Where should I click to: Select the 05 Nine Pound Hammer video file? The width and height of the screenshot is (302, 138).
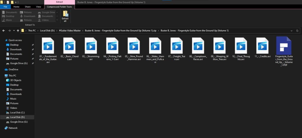[x=133, y=46]
